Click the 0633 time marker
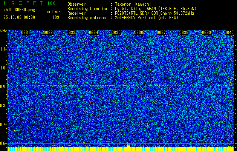The width and height of the screenshot is (237, 151). 71,32
